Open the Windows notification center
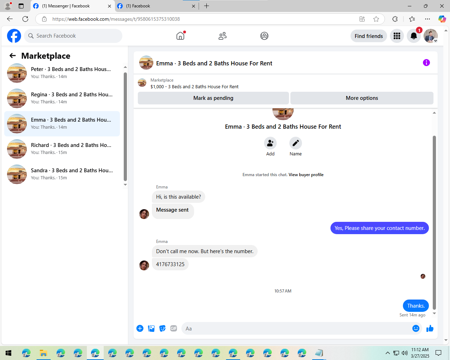This screenshot has height=360, width=450. point(438,353)
